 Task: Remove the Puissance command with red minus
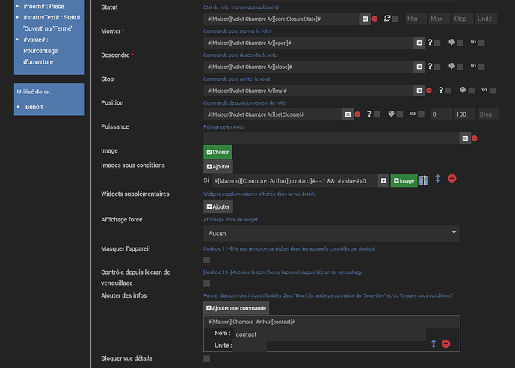point(475,138)
